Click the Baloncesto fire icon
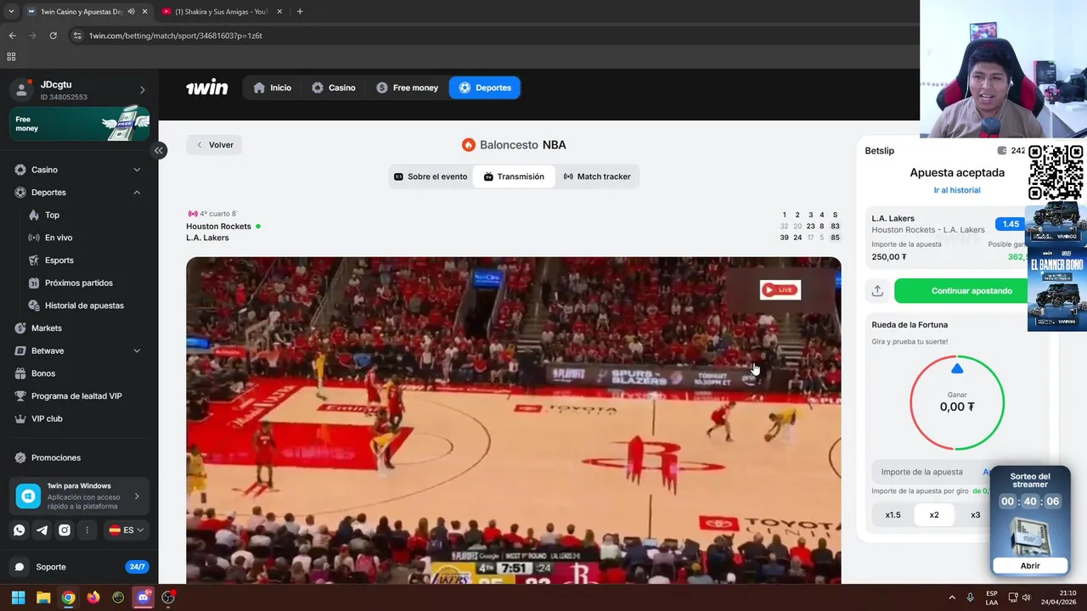1087x611 pixels. pos(469,145)
